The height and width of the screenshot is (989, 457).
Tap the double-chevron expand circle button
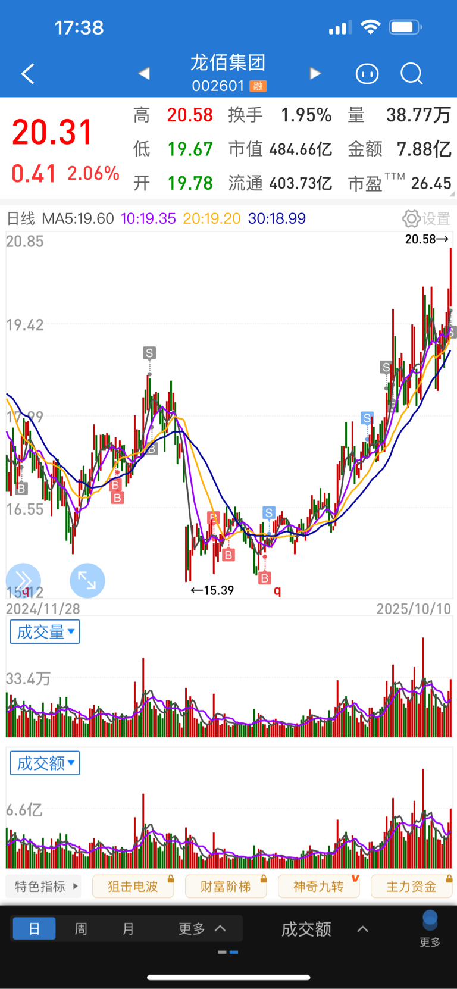(x=23, y=580)
